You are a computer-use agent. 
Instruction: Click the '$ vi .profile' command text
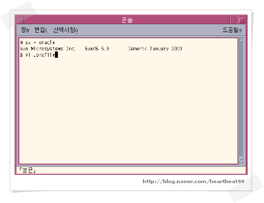pyautogui.click(x=37, y=55)
